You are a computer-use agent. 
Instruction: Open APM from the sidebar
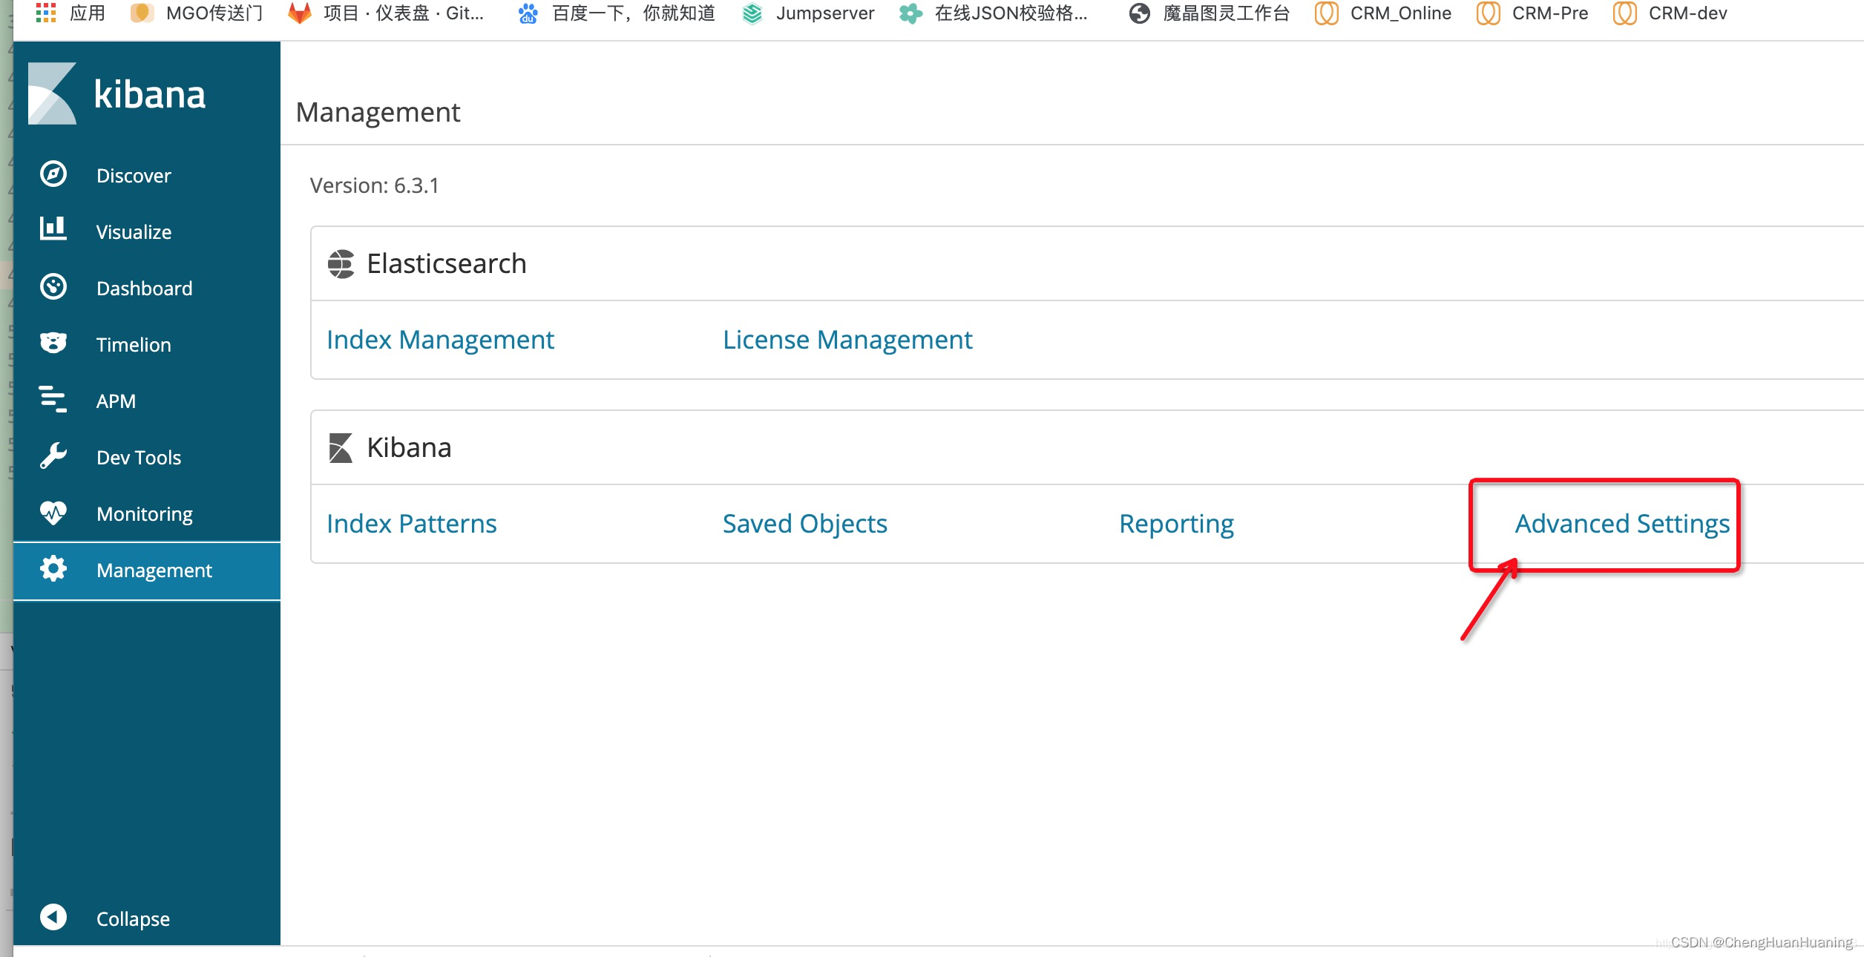147,401
